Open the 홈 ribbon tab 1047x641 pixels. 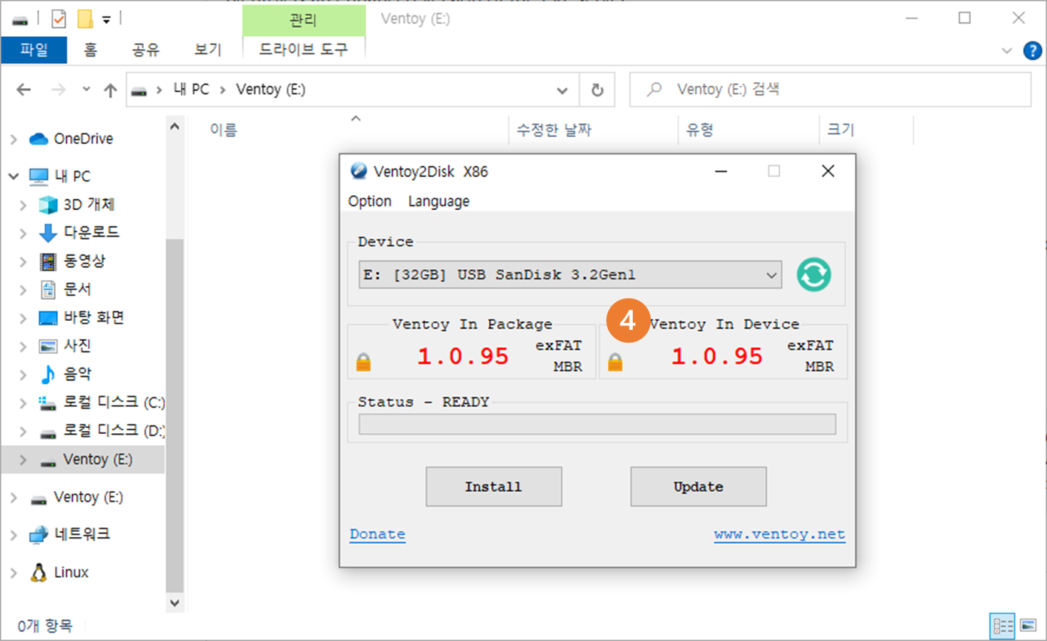click(90, 50)
